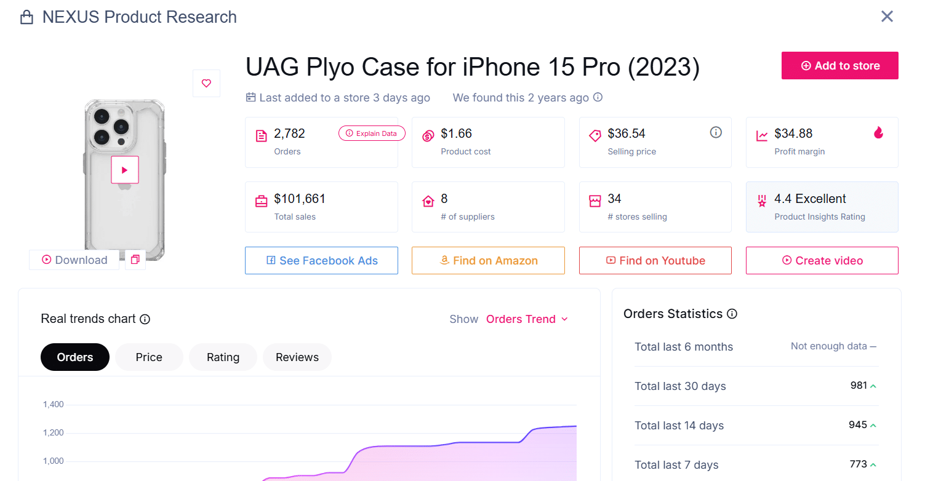Image resolution: width=933 pixels, height=481 pixels.
Task: Click the padlock icon near NEXUS Product Research
Action: [26, 17]
